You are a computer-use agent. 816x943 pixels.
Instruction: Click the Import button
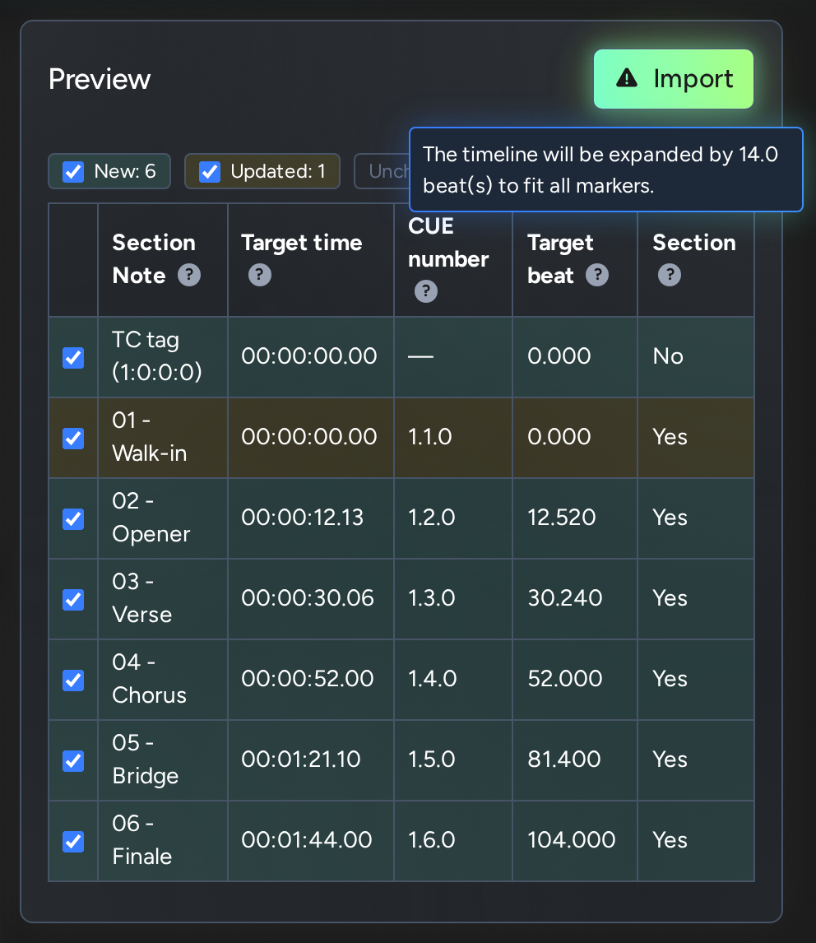pos(674,79)
